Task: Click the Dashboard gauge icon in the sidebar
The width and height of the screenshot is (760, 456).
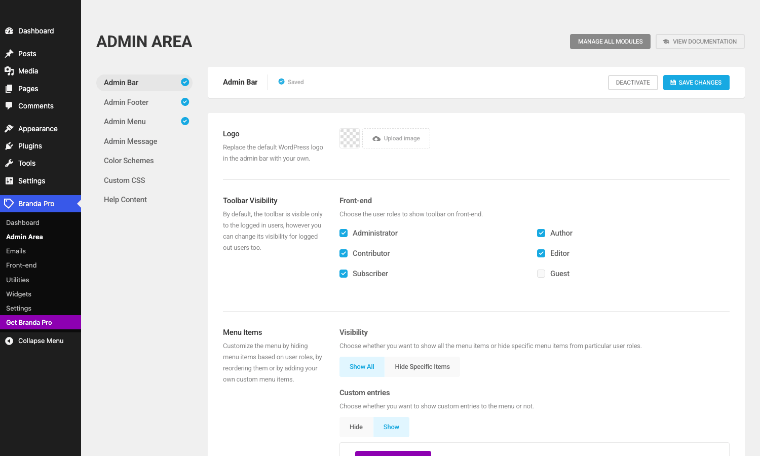Action: [9, 31]
